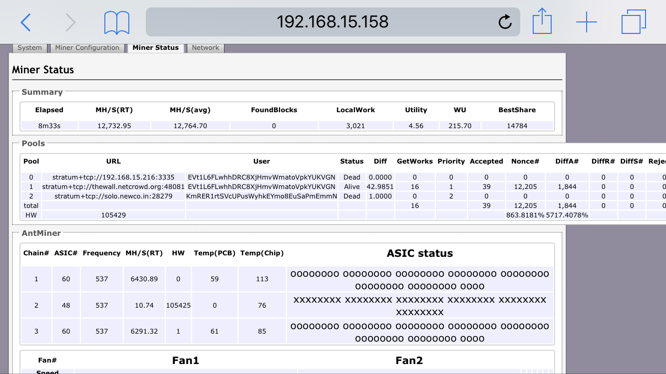Reload the page with the refresh icon
Screen dimensions: 666x374
click(505, 22)
